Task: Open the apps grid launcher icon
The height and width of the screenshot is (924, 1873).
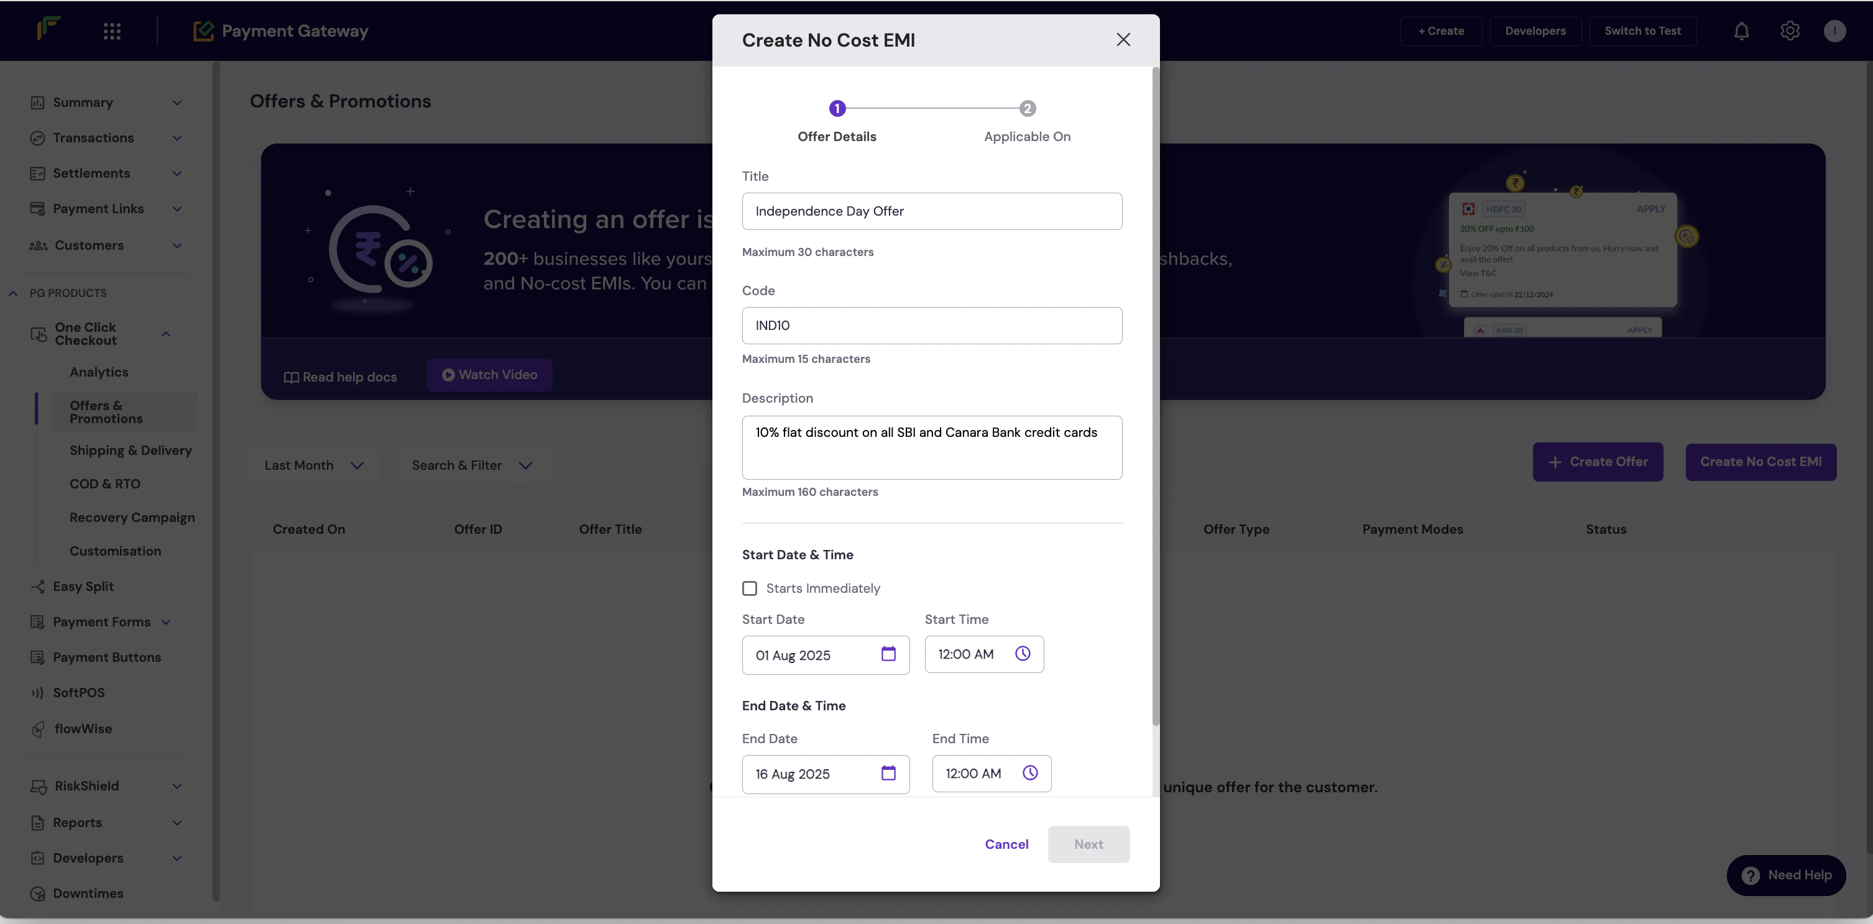Action: (112, 31)
